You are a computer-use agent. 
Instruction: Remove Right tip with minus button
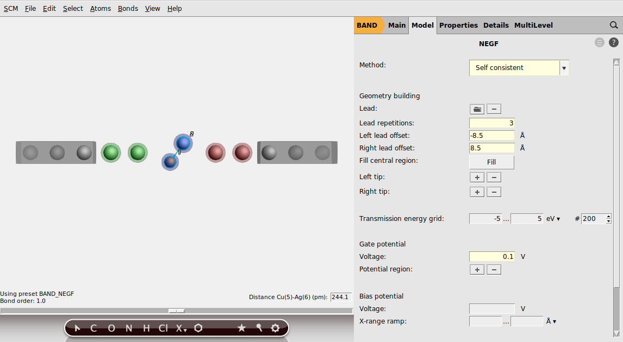point(494,192)
